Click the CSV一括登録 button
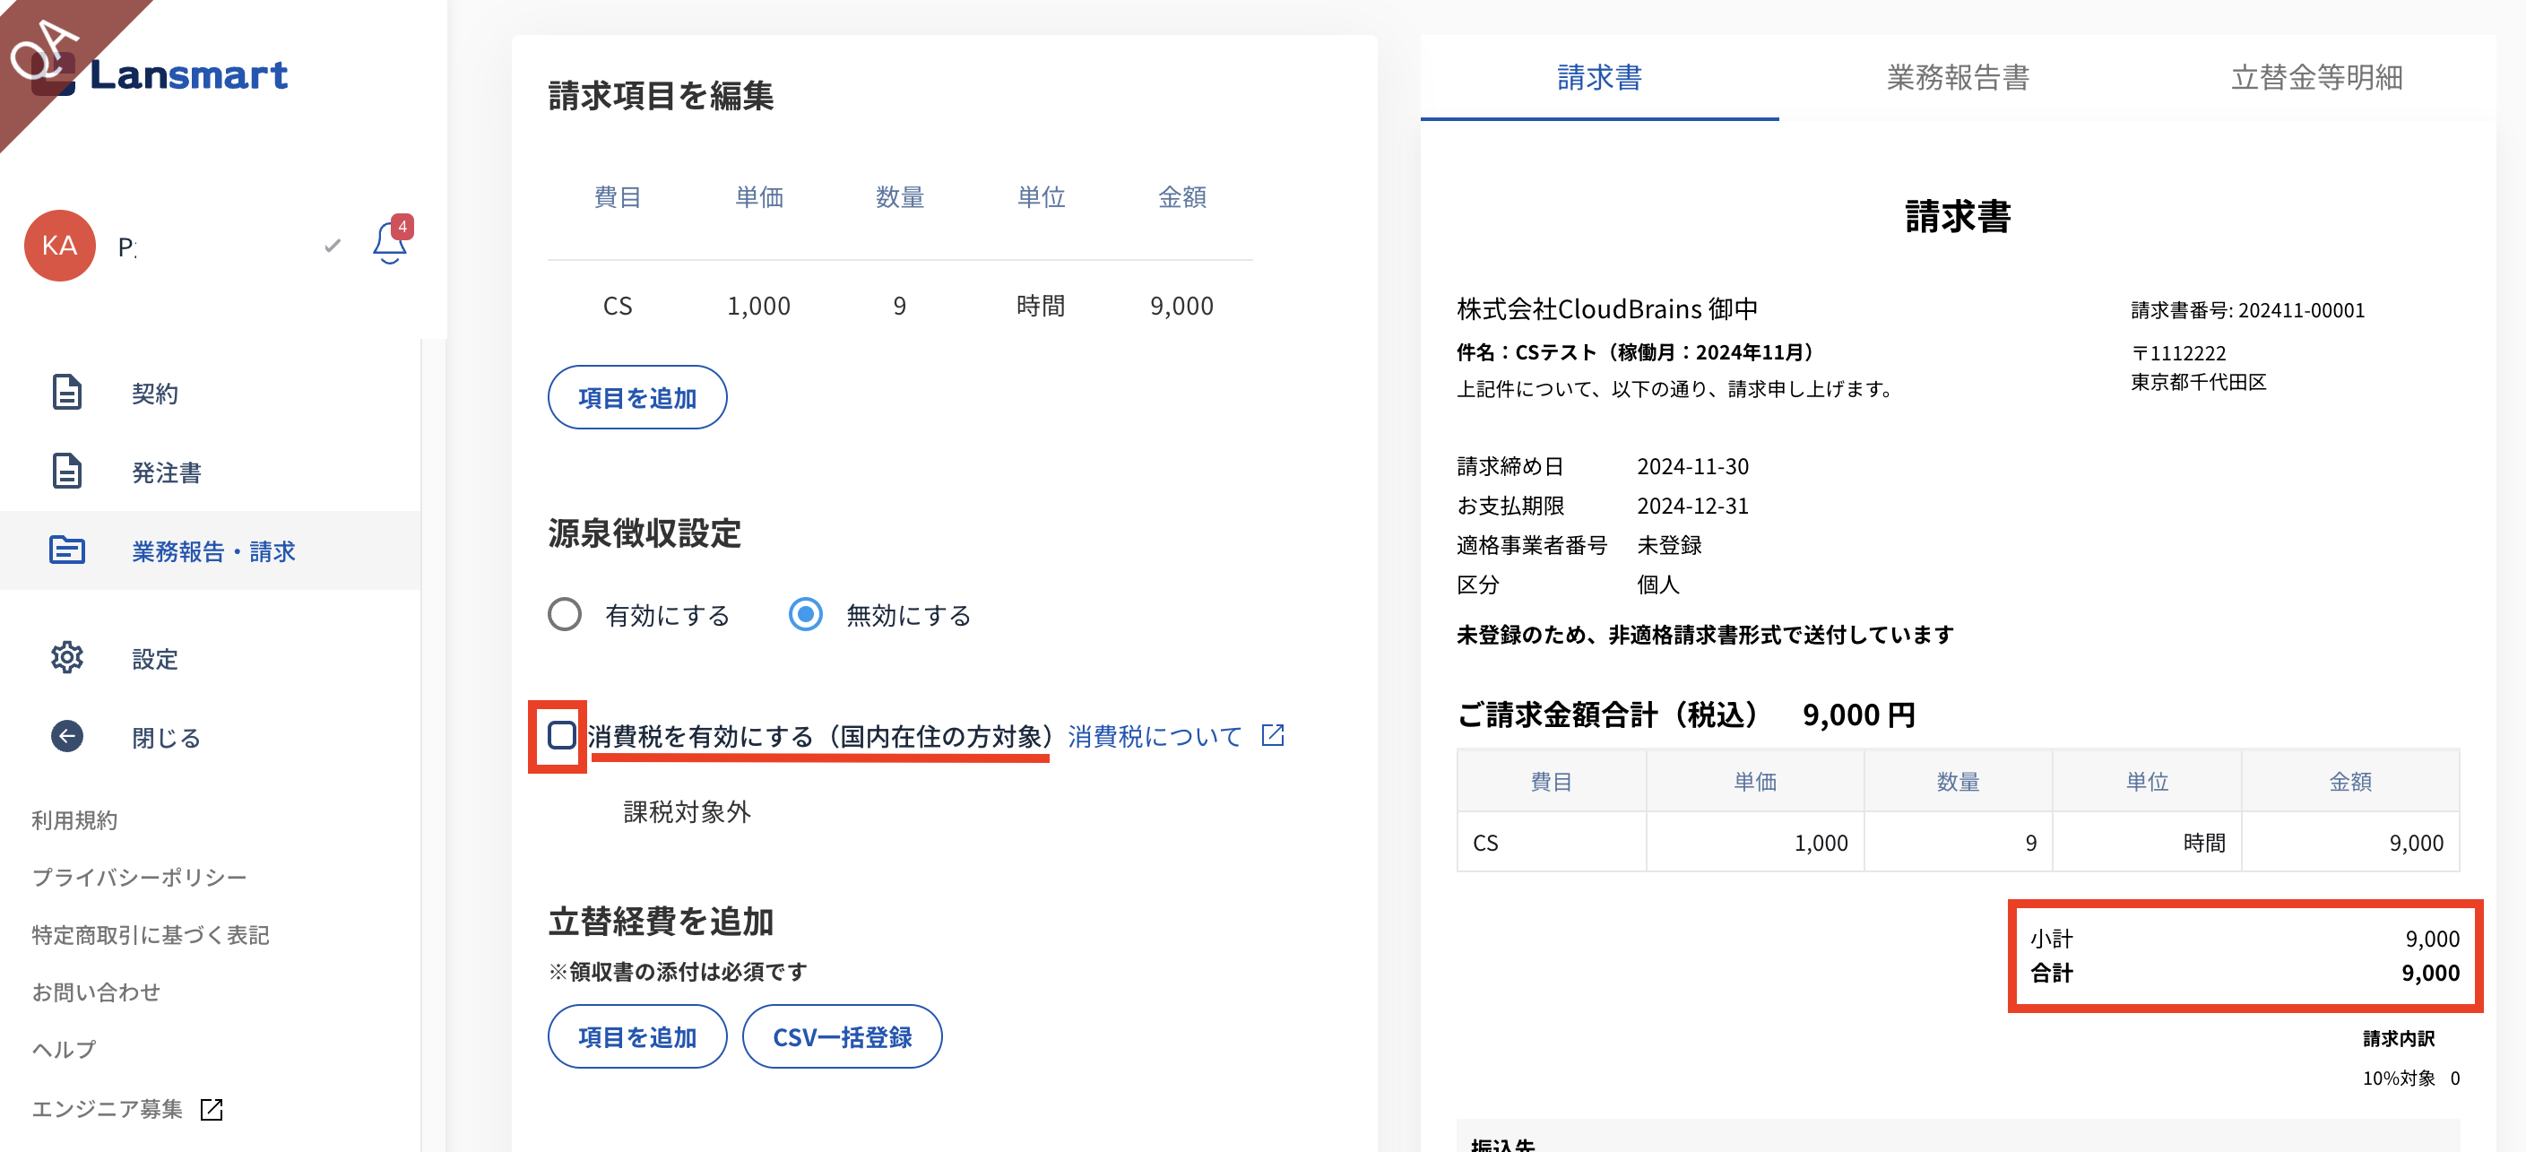 tap(842, 1036)
